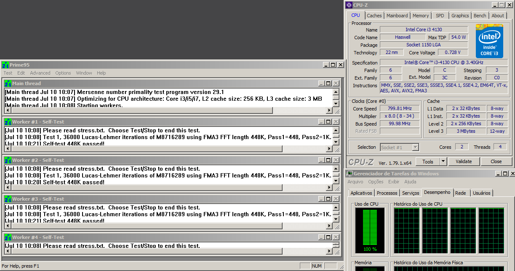The width and height of the screenshot is (515, 271).
Task: Click the 'Haswell' code name value
Action: 403,37
